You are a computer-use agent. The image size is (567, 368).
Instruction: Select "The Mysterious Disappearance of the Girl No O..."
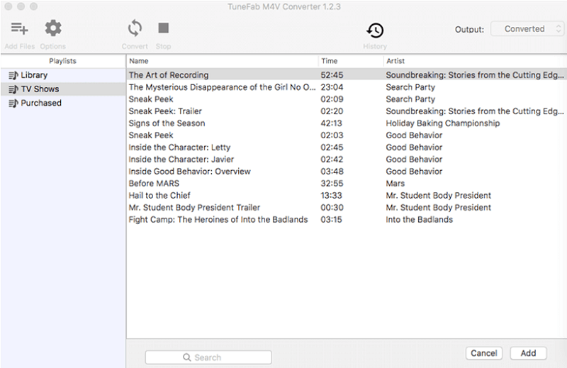click(347, 87)
